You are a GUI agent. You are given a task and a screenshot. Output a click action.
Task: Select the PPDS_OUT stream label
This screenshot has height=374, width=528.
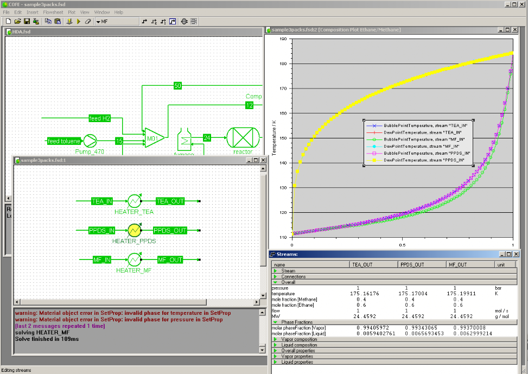(170, 231)
